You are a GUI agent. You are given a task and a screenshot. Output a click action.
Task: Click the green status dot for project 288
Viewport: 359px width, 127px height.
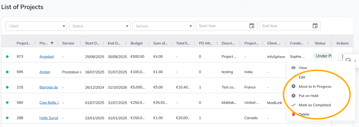7,118
